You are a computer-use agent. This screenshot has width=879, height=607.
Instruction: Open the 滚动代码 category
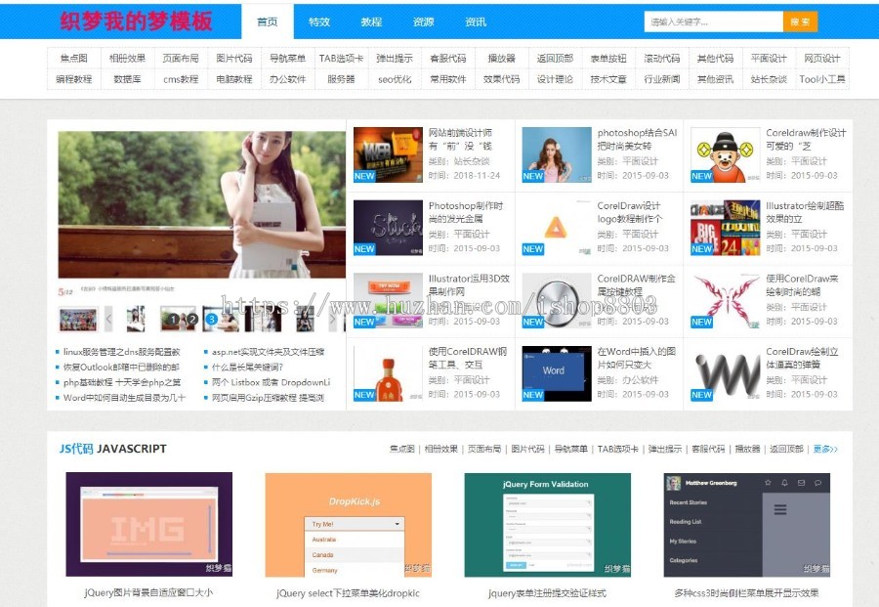tap(662, 58)
